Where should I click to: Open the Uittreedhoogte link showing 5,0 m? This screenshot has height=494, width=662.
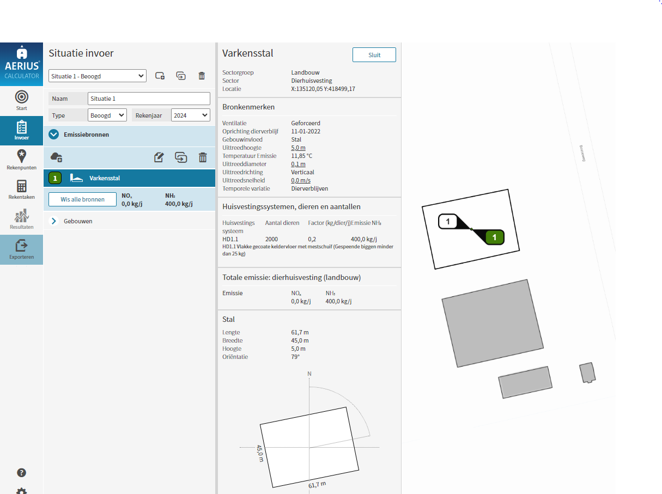297,148
